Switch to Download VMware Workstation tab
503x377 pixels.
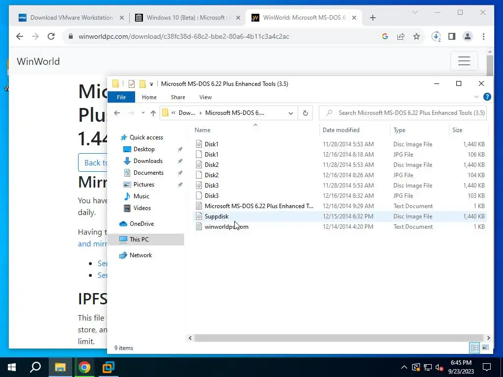[x=71, y=18]
